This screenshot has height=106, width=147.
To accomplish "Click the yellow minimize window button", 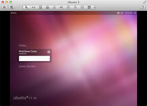I will 7,2.
